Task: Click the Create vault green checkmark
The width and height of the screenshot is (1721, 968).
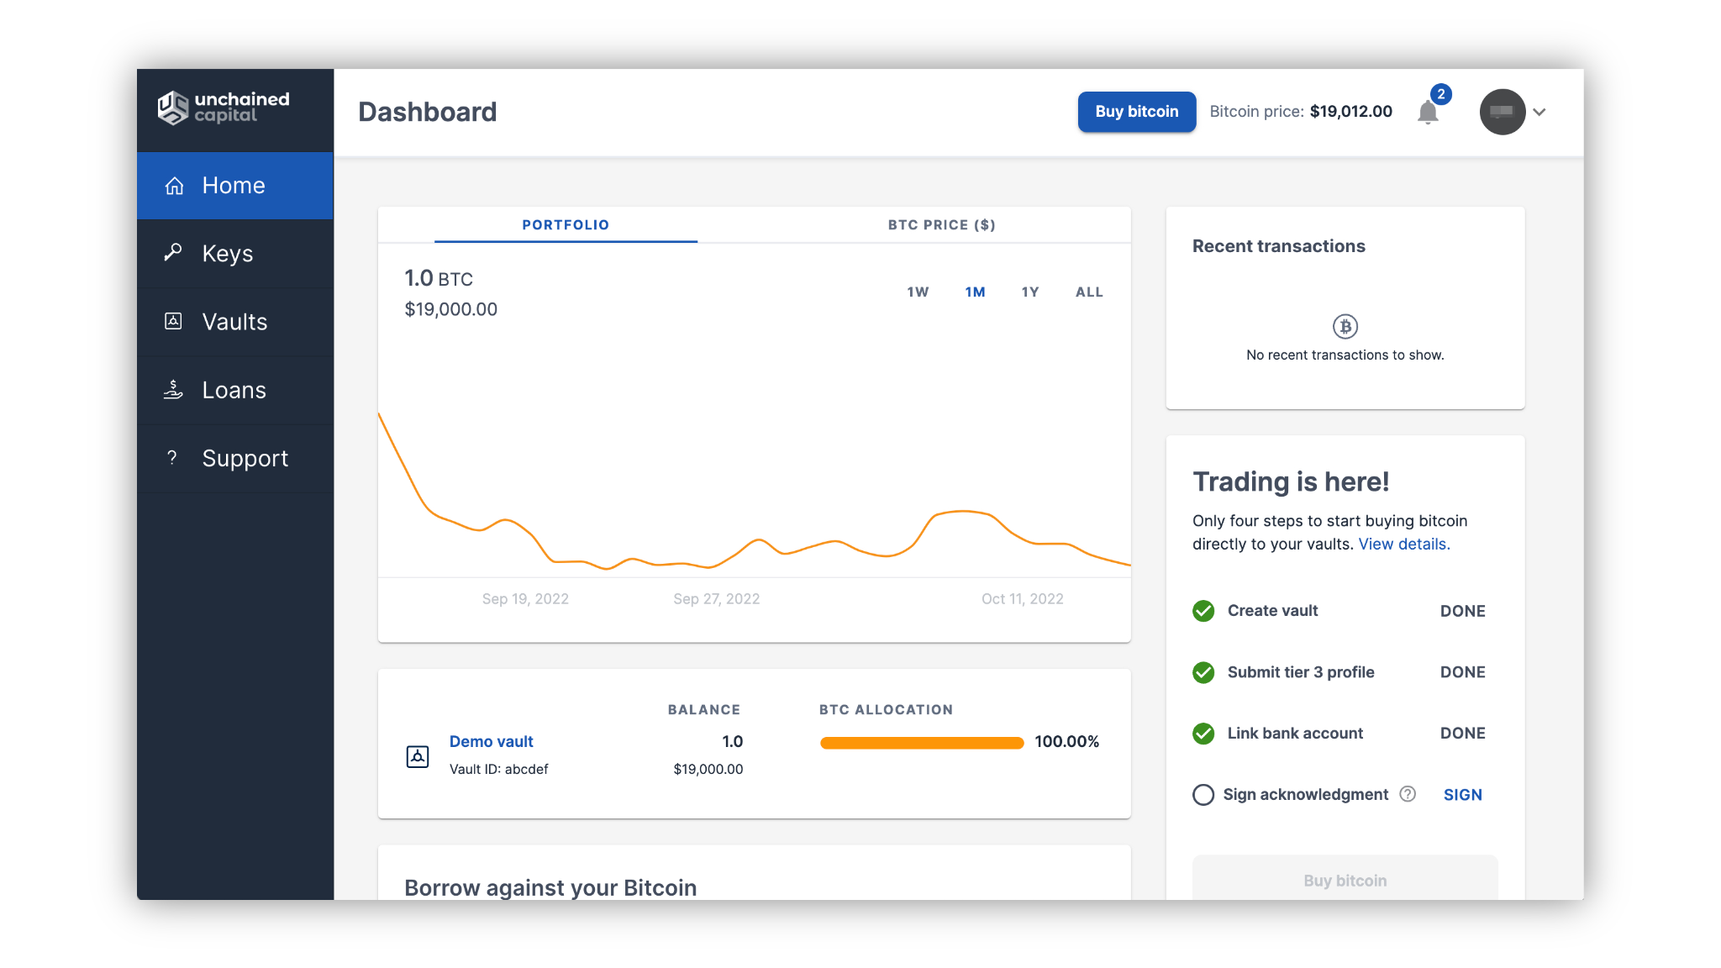Action: [x=1203, y=611]
